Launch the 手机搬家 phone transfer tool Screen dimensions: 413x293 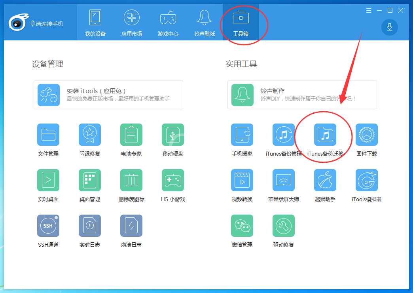[242, 135]
